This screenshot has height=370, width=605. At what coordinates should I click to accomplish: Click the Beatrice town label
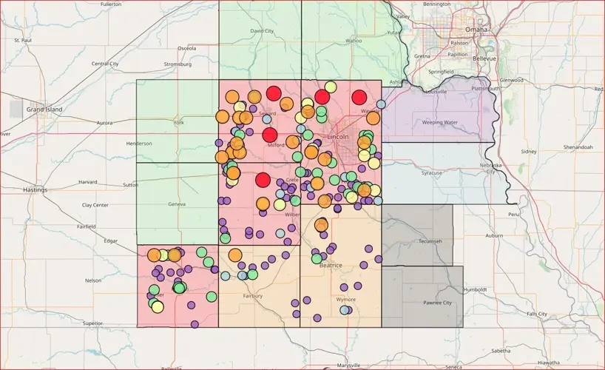pos(331,266)
